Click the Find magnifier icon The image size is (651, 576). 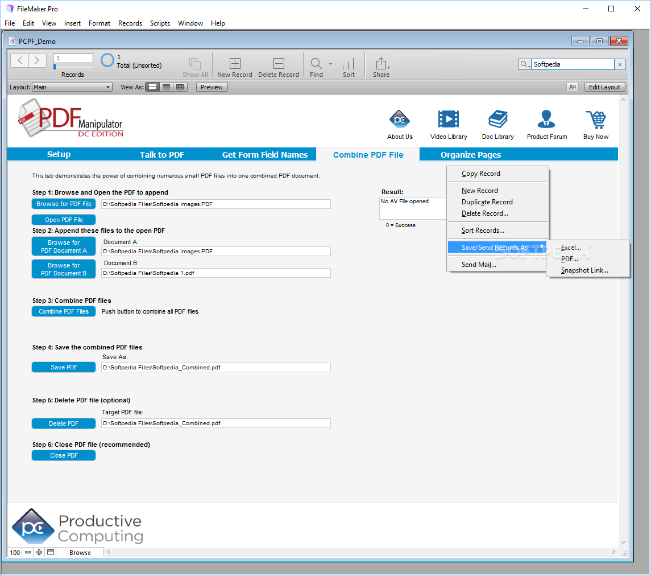[316, 63]
